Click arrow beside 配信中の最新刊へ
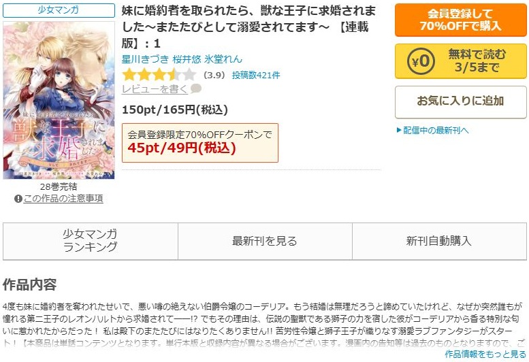Viewport: 529px width, 362px height. [399, 130]
